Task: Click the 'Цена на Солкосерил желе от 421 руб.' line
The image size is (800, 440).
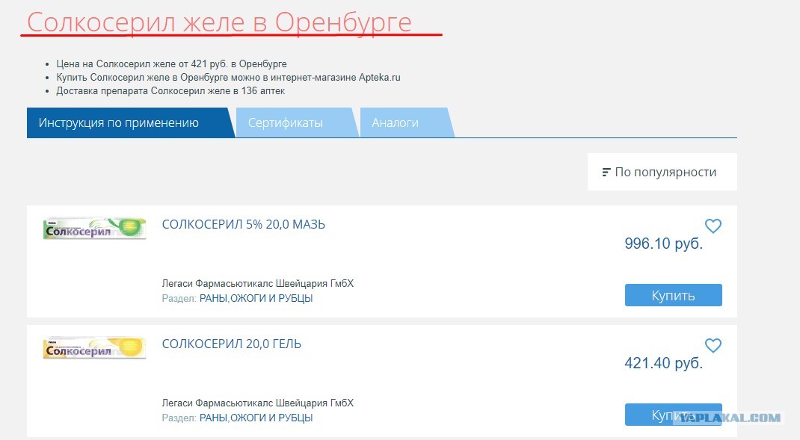Action: tap(171, 64)
